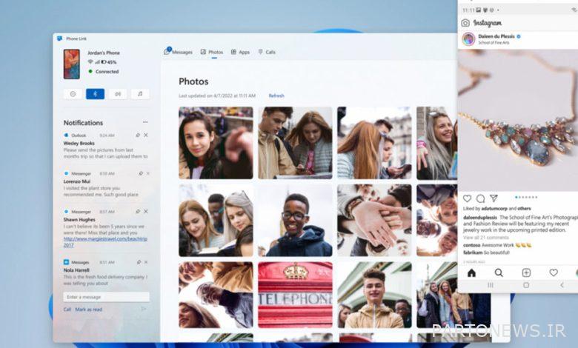Click the Lorenzo Mui notification text
Viewport: 578px width, 348px height.
pos(101,191)
